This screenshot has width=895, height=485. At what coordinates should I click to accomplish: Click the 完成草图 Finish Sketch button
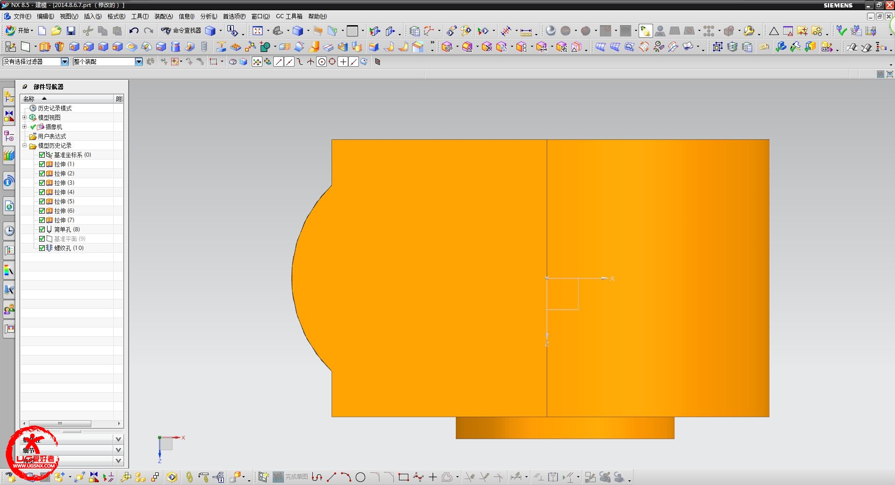[x=291, y=477]
